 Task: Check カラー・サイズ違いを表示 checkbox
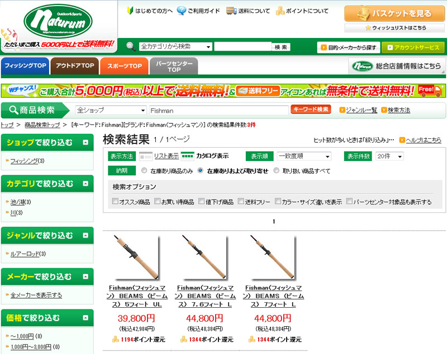278,201
